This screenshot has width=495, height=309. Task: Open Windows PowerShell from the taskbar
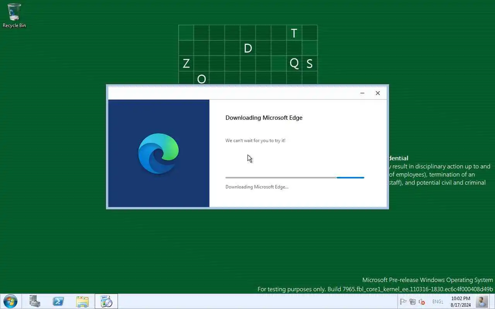[58, 301]
